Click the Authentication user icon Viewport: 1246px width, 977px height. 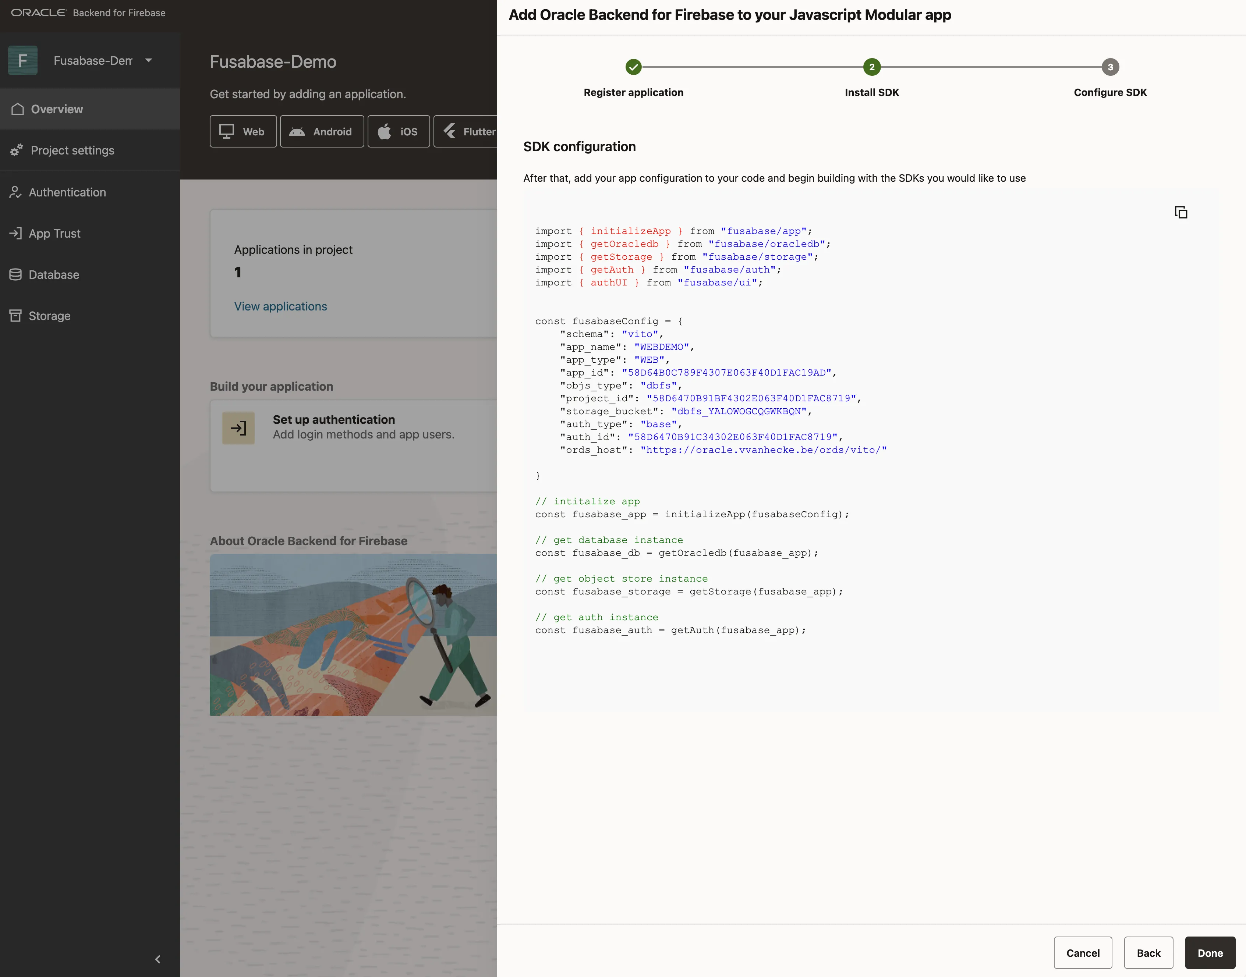tap(15, 192)
